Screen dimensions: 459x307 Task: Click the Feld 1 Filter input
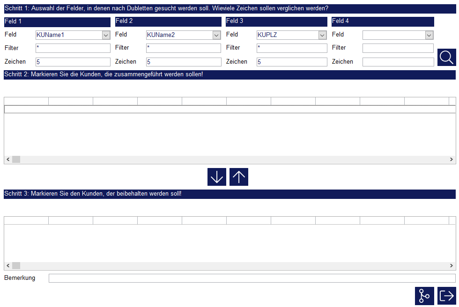coord(73,48)
